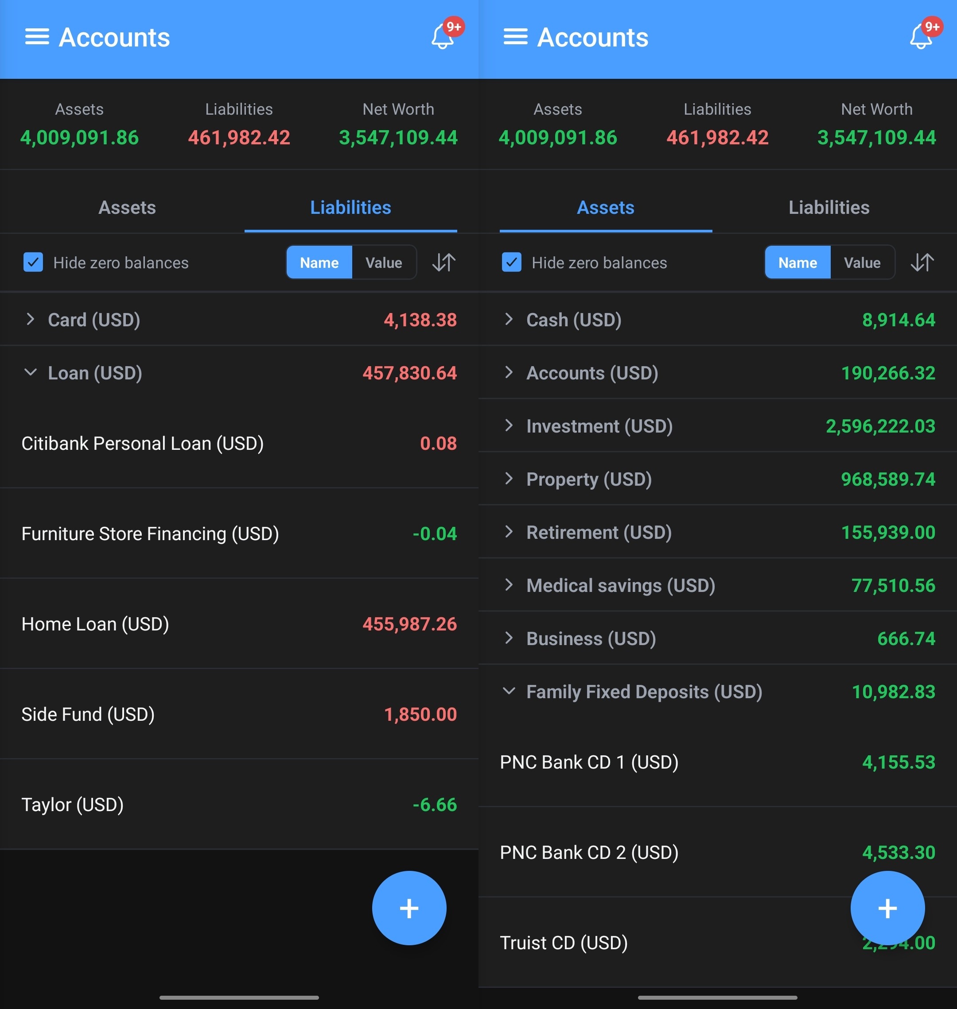
Task: Expand the Investment (USD) group
Action: (718, 426)
